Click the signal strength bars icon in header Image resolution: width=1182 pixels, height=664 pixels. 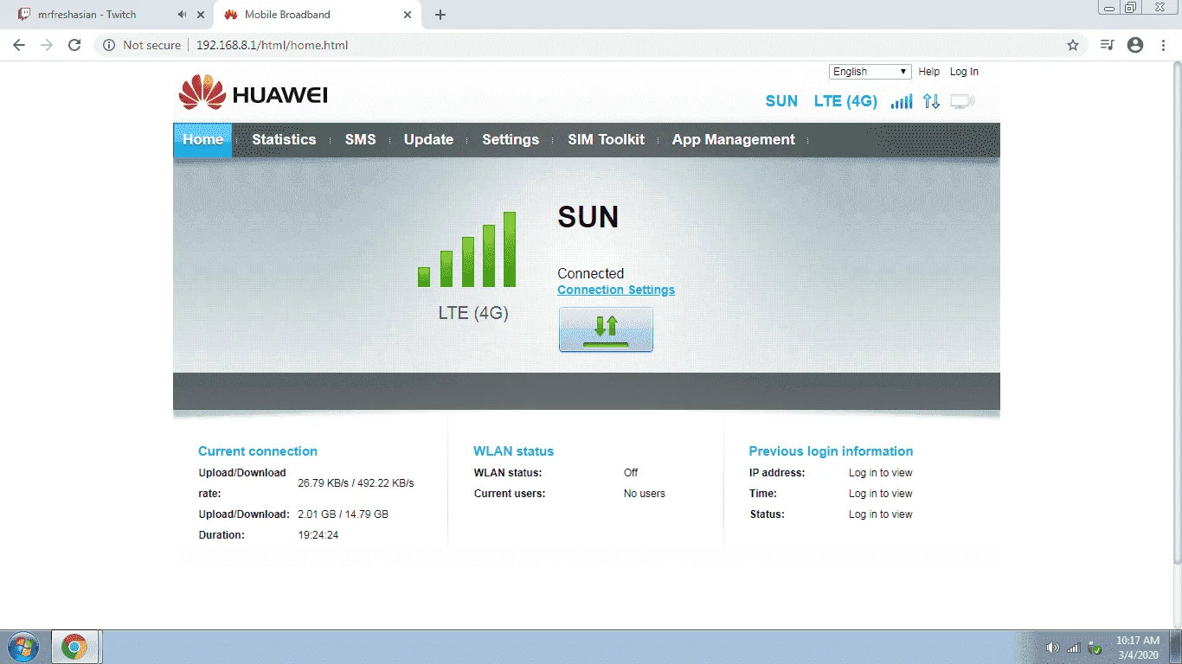click(902, 101)
